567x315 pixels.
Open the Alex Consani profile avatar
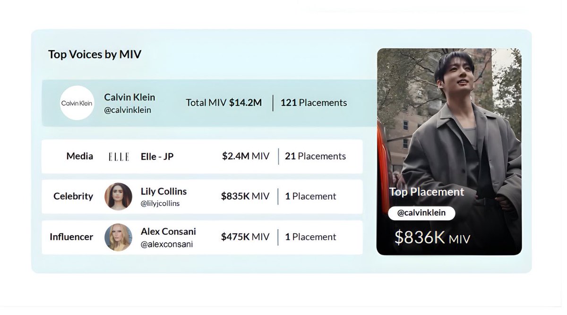[x=118, y=237]
